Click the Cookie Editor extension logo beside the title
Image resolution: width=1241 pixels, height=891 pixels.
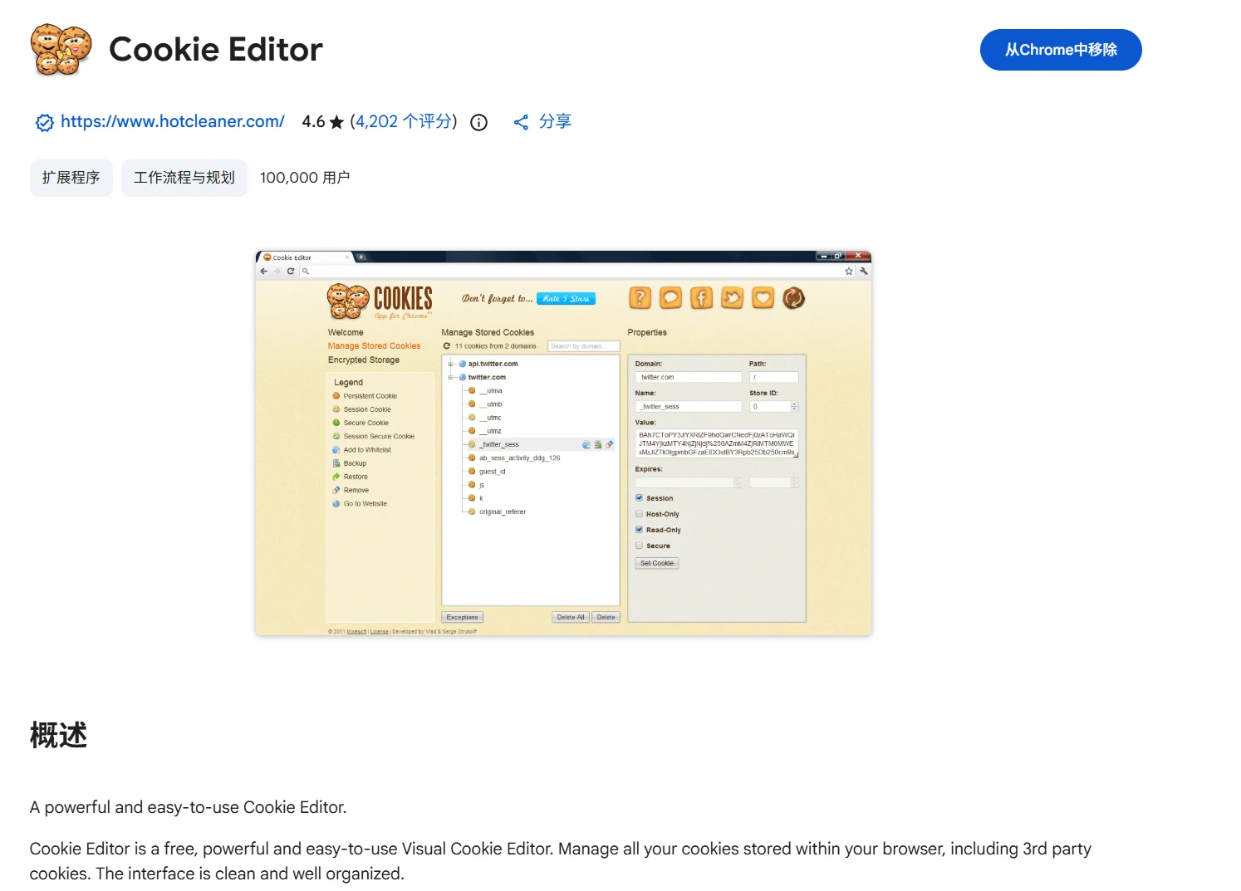tap(61, 50)
